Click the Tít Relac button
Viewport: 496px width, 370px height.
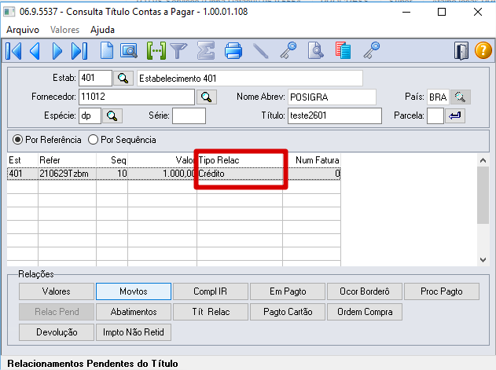(211, 312)
